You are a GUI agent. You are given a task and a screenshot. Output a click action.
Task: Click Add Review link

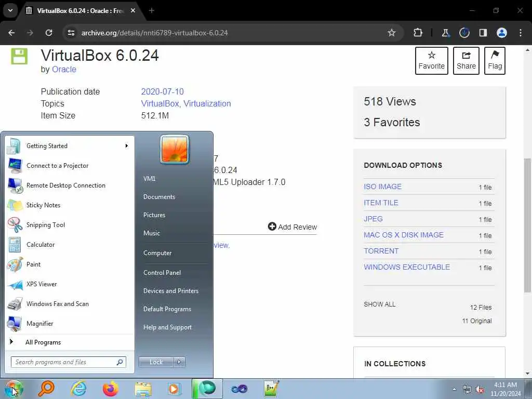(x=292, y=227)
